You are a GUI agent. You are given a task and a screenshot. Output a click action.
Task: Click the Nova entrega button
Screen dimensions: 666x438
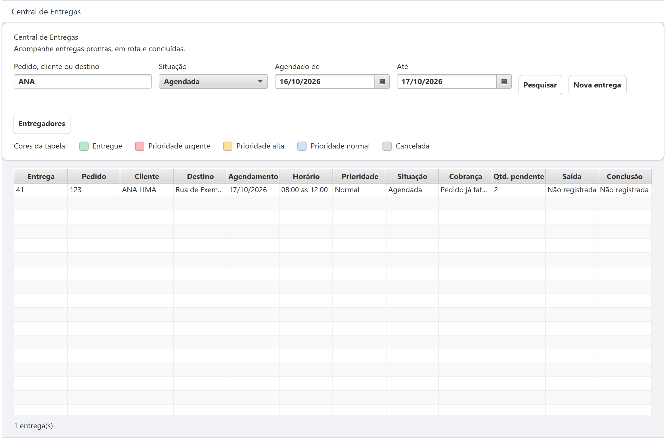[597, 85]
